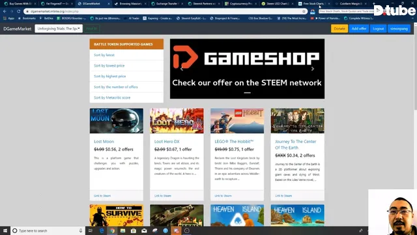The image size is (417, 235).
Task: Bookmark this page with the star icon
Action: click(x=304, y=12)
